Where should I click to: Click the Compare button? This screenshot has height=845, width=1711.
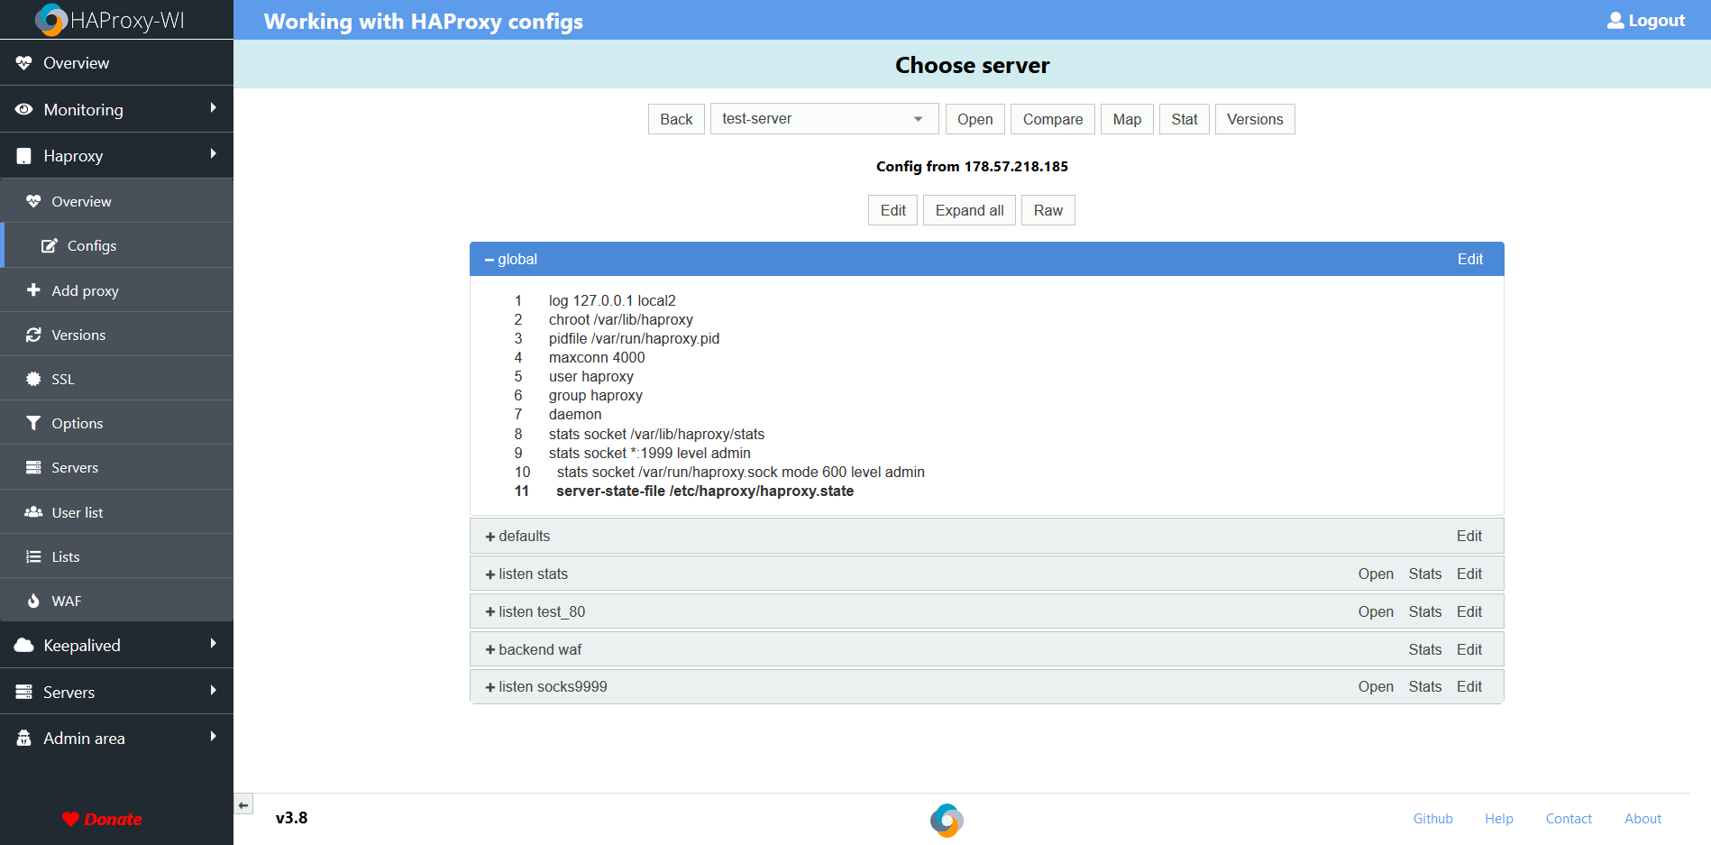pos(1053,119)
